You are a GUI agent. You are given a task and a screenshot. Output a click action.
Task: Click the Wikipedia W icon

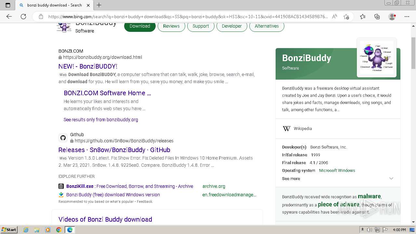[286, 129]
